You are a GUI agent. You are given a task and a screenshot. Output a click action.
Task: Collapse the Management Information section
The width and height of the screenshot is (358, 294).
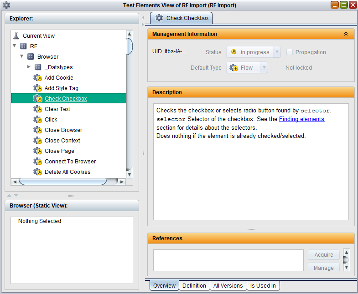click(x=346, y=34)
